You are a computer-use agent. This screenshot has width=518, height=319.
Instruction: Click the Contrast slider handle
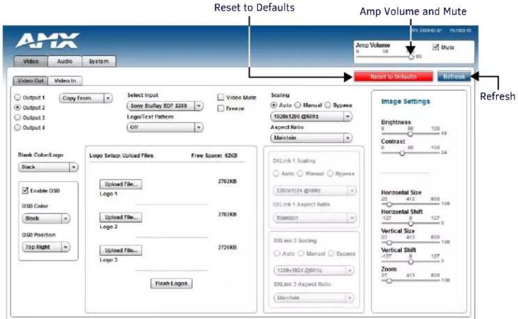(x=402, y=153)
